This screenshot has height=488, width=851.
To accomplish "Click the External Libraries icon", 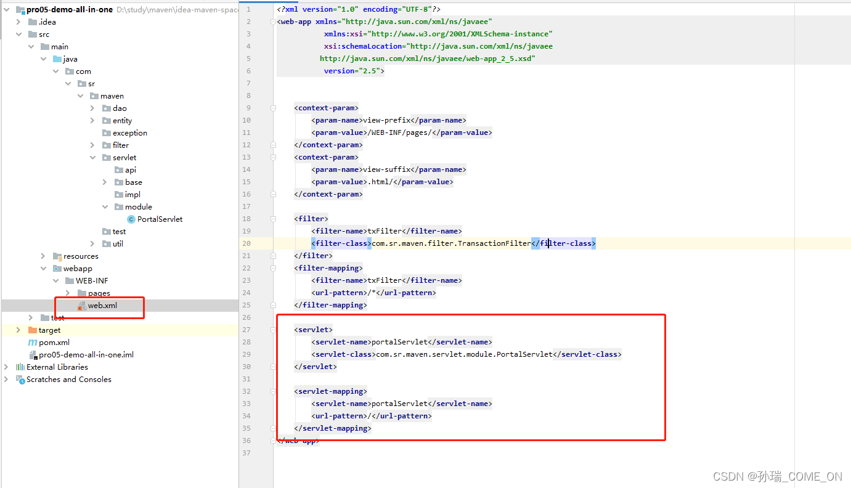I will click(20, 367).
